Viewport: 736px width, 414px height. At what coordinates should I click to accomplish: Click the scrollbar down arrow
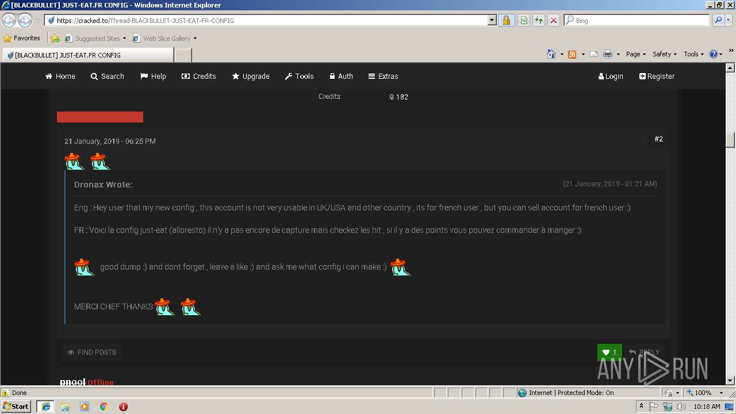(730, 381)
